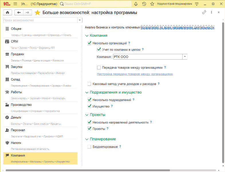Show help for Передача товаров между организациями
This screenshot has height=172, width=225.
coord(165,67)
